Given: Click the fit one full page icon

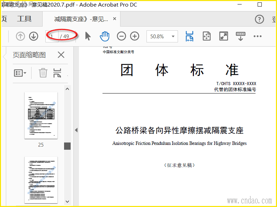Looking at the screenshot, I should point(206,36).
